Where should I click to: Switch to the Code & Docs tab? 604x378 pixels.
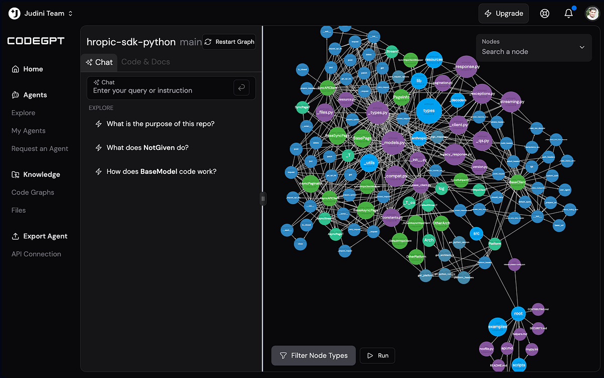click(x=145, y=62)
